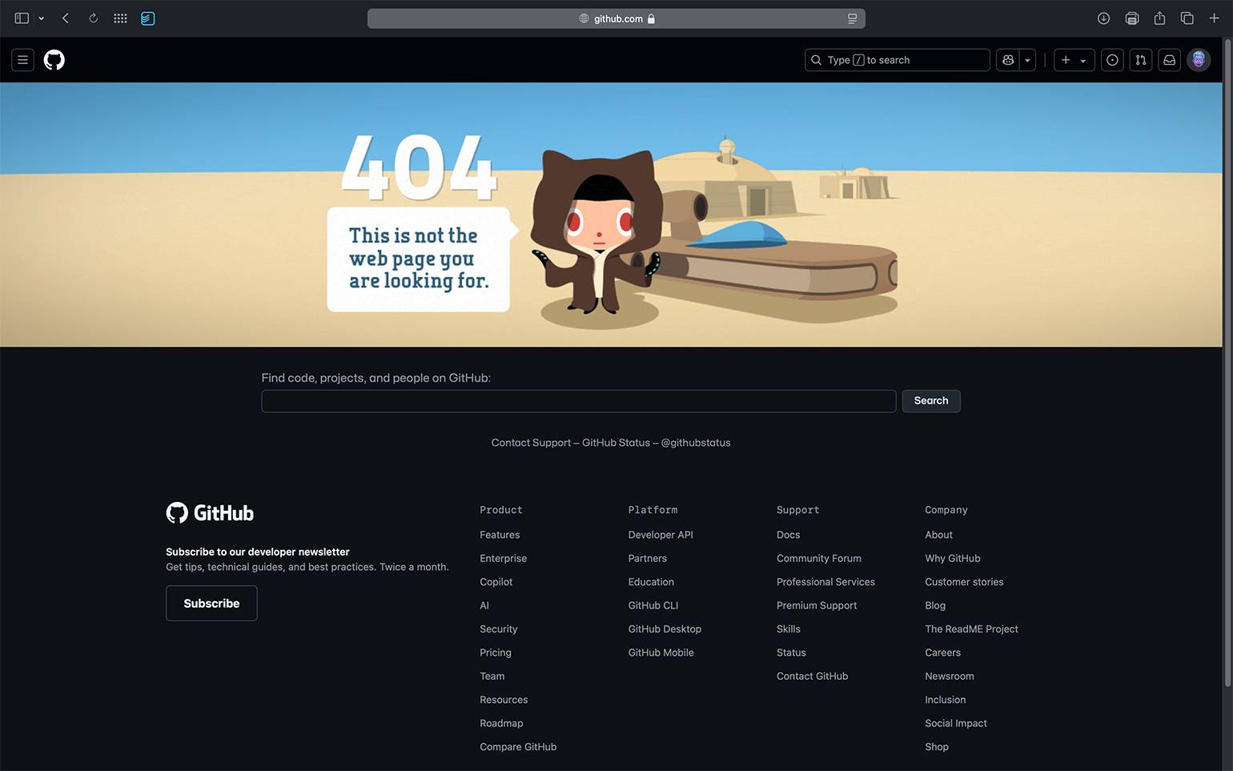Open Copilot chat icon
The width and height of the screenshot is (1233, 771).
pos(1008,60)
